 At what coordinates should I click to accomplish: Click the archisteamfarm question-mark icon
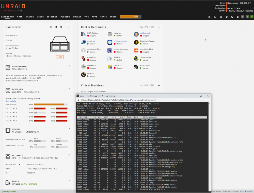pos(83,50)
